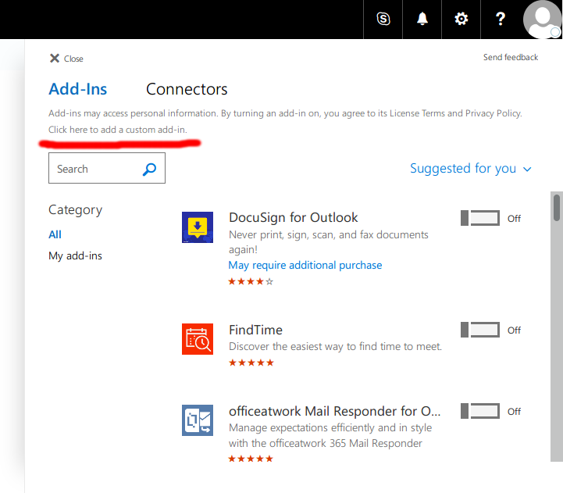
Task: Open the DocuSign for Outlook title
Action: coord(294,218)
